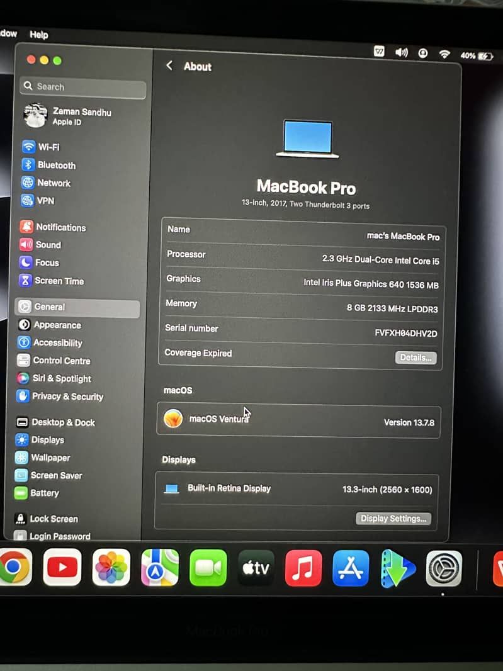Open Battery settings in sidebar
503x671 pixels.
[37, 493]
